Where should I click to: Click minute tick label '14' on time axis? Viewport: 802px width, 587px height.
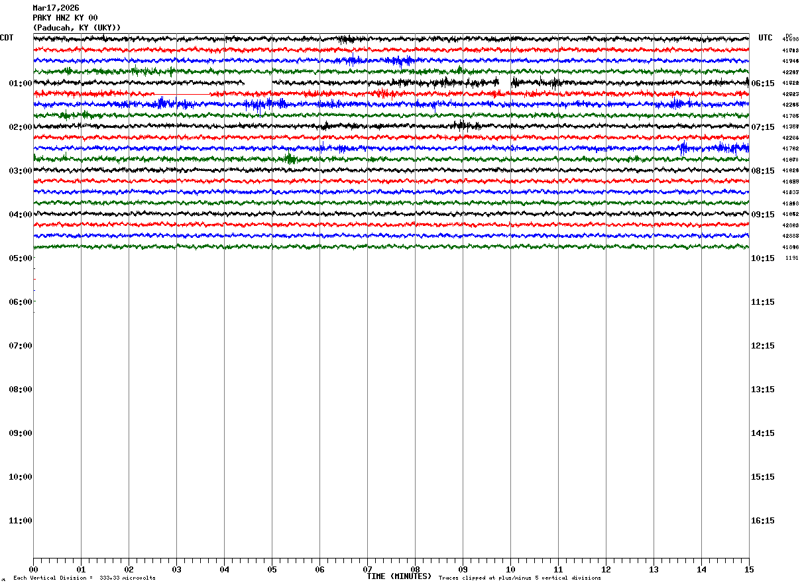tap(701, 569)
